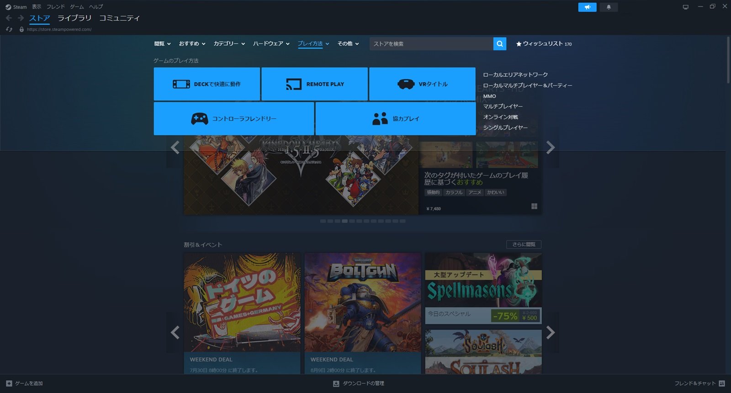
Task: Go forward with the forward arrow
Action: pos(21,18)
